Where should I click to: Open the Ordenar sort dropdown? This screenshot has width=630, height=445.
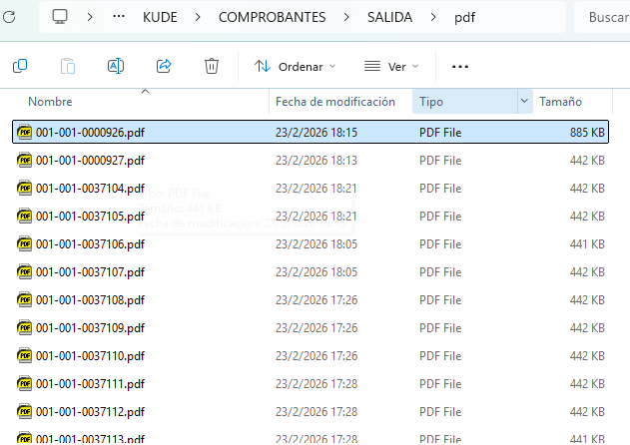point(295,66)
